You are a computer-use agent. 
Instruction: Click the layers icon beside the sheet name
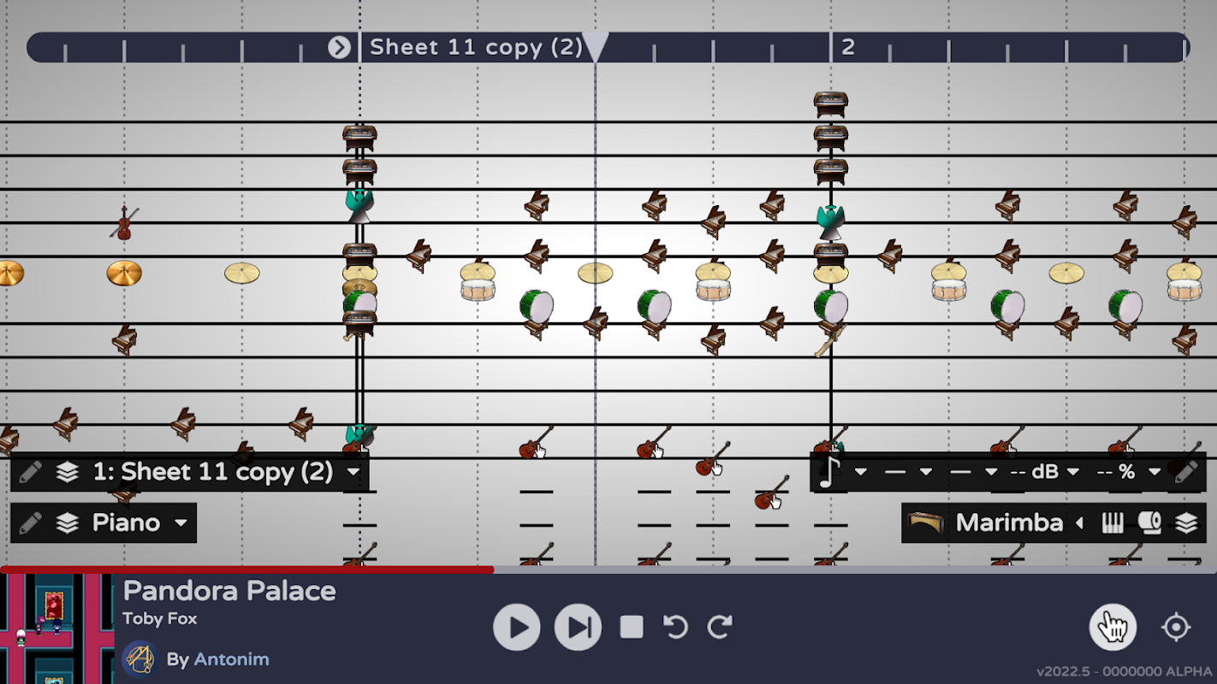pyautogui.click(x=68, y=472)
